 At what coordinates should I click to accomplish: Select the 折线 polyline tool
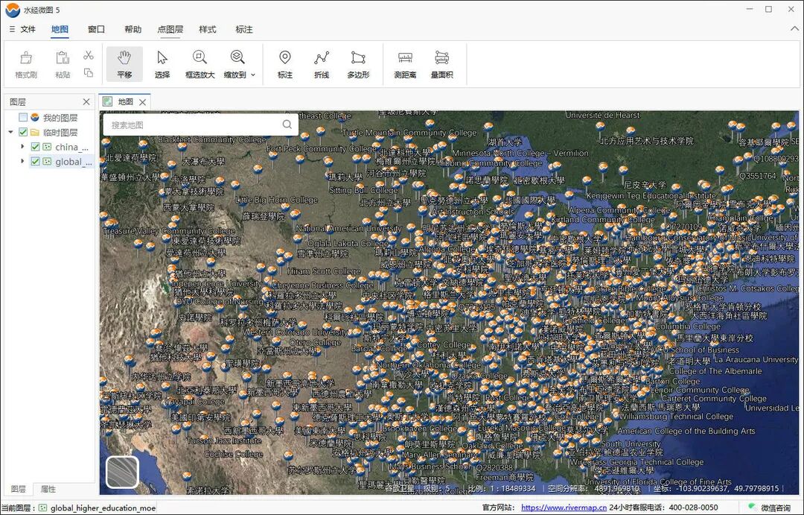pos(322,64)
